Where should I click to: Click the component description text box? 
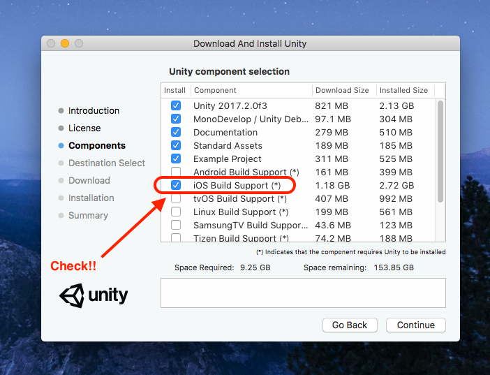click(303, 293)
